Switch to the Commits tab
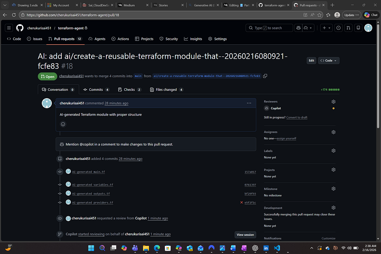 pyautogui.click(x=96, y=90)
